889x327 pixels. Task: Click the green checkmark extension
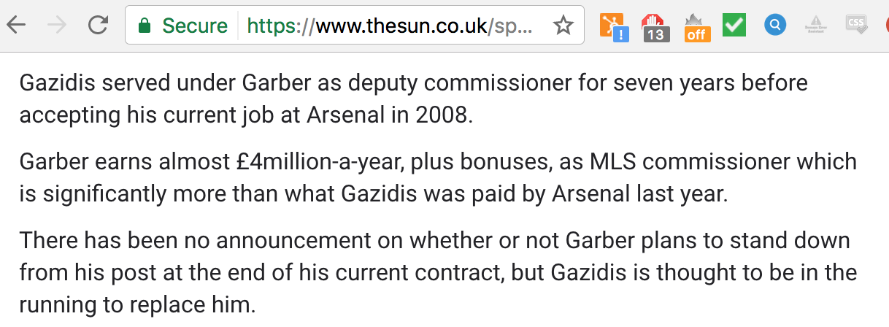coord(734,25)
